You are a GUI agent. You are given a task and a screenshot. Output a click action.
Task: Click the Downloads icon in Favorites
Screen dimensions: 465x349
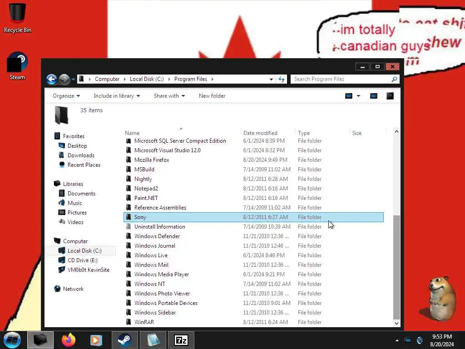point(61,155)
